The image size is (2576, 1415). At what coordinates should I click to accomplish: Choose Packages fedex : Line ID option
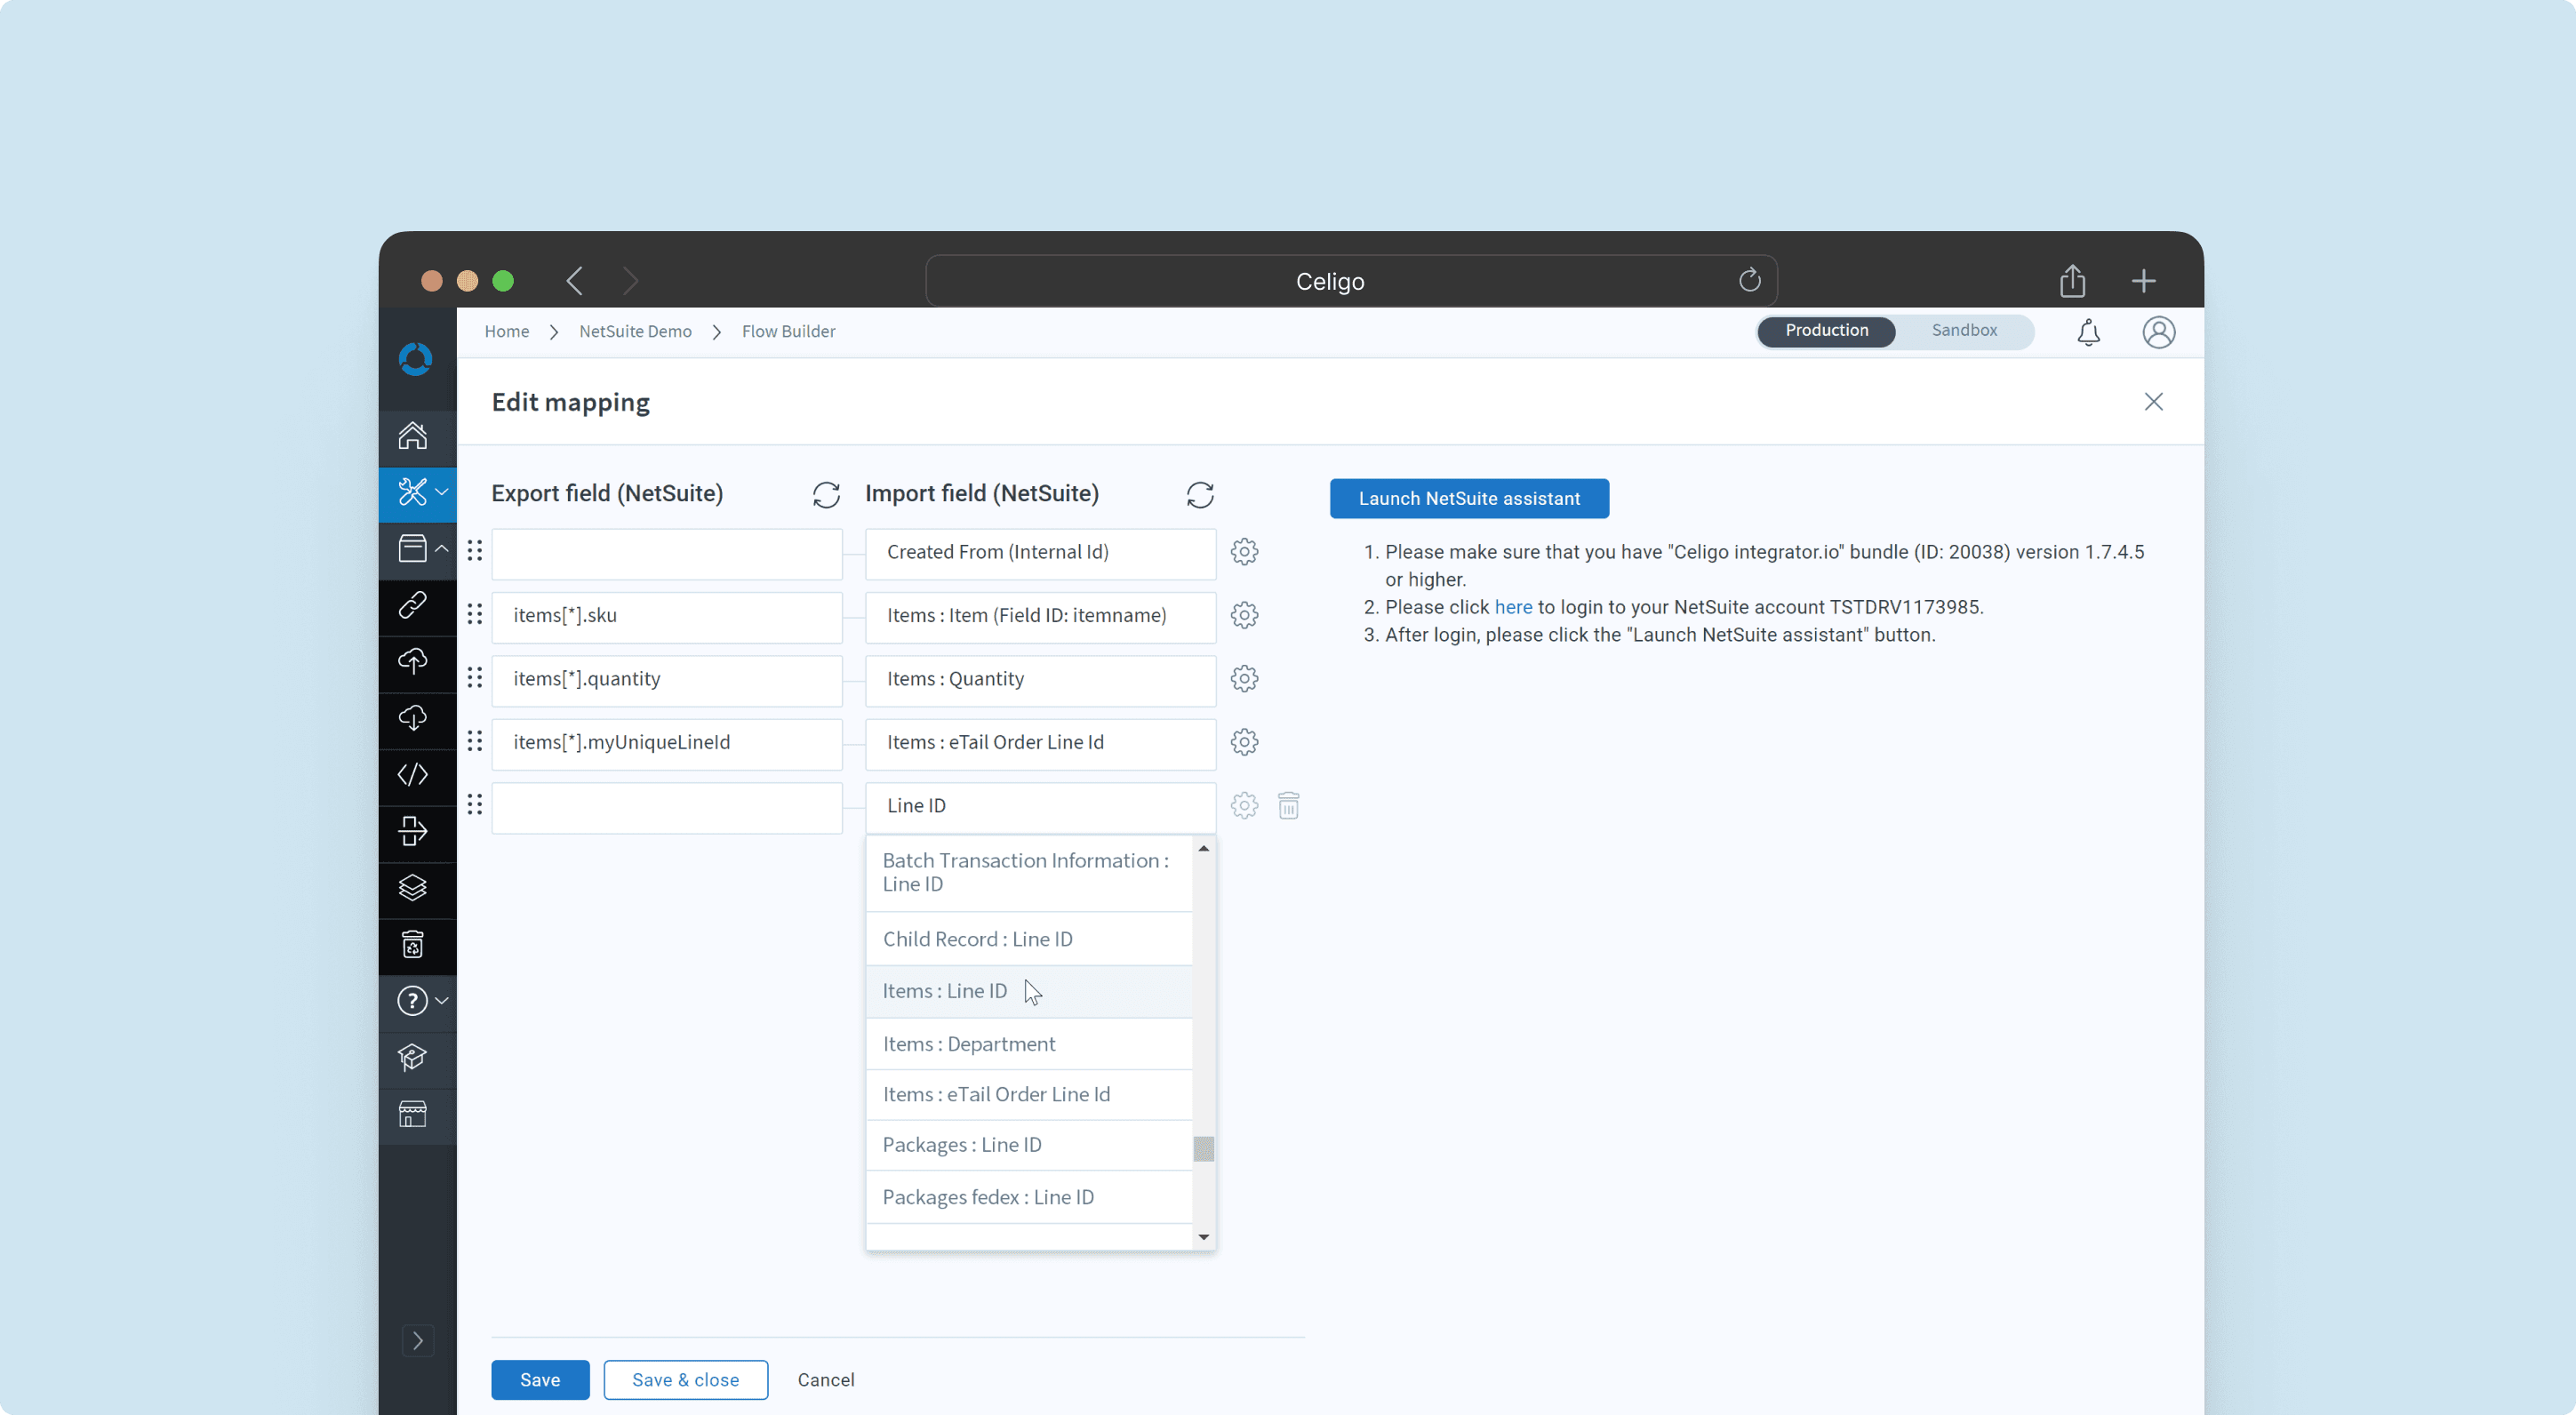[1028, 1198]
